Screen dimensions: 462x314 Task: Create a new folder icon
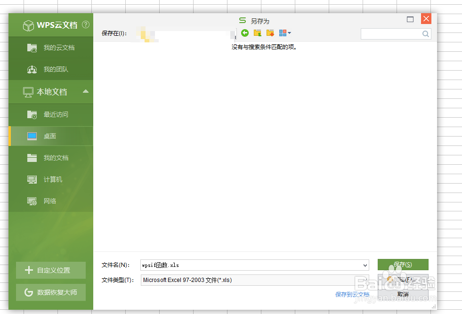[x=270, y=33]
